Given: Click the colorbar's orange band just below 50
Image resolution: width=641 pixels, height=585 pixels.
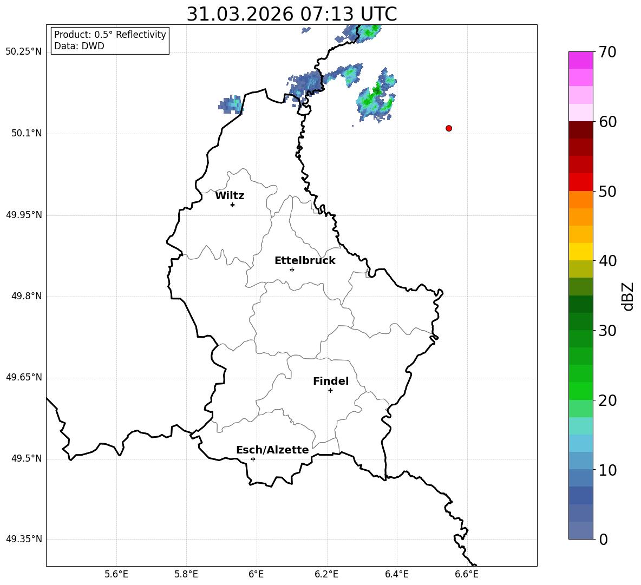Looking at the screenshot, I should 580,199.
